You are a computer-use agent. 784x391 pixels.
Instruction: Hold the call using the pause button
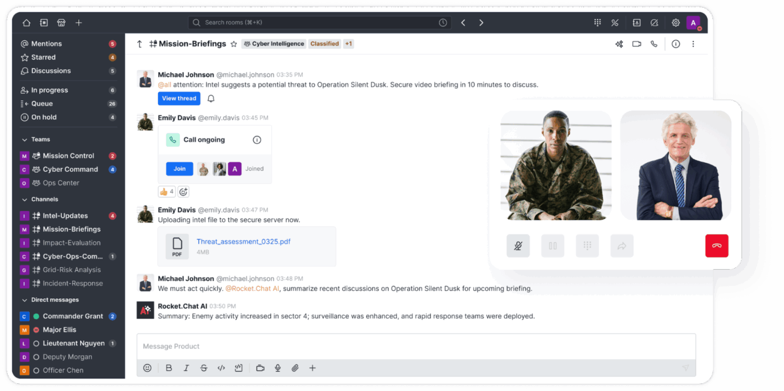553,246
